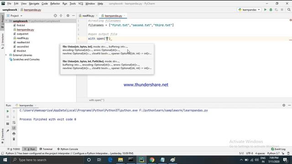
Task: Open the TODO tool window
Action: [x=14, y=149]
